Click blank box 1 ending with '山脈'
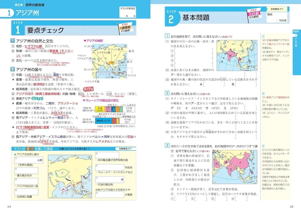Screen dimensions: 301x208 pyautogui.click(x=29, y=160)
